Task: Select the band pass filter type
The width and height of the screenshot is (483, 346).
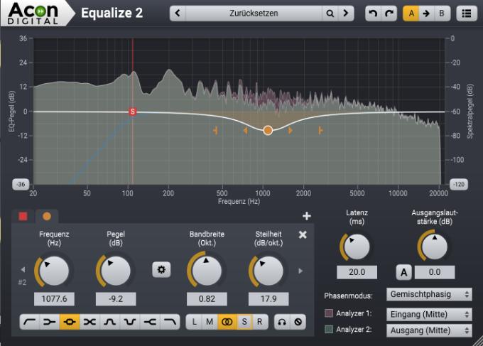Action: click(x=109, y=322)
